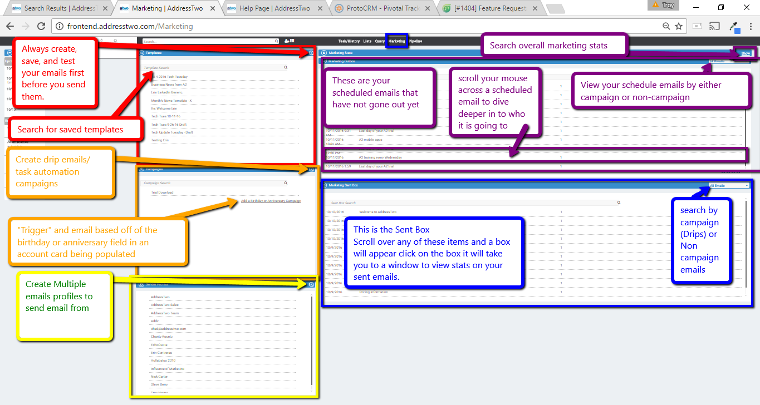Switch to the Search Results AddressTwo tab
The height and width of the screenshot is (405, 760).
click(58, 8)
